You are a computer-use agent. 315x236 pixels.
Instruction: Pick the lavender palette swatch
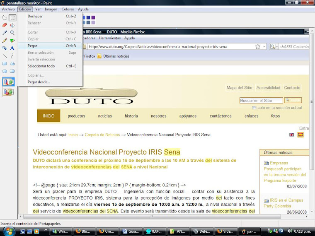(93, 22)
